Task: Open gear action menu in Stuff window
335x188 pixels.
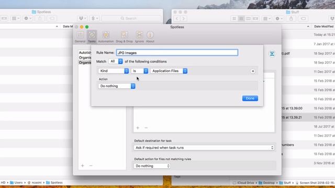Action: click(x=279, y=19)
